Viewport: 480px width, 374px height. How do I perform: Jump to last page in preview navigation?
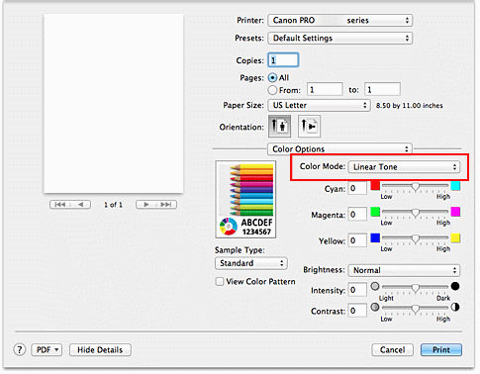(166, 205)
